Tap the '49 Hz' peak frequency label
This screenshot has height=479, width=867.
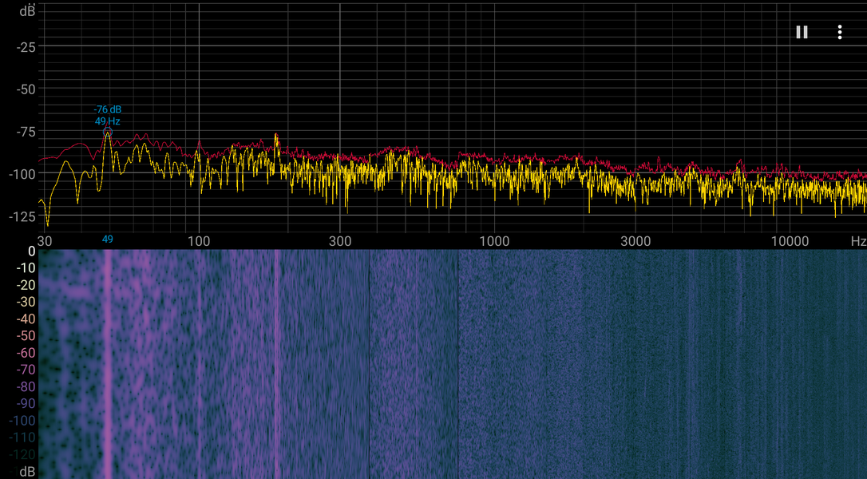click(x=107, y=121)
